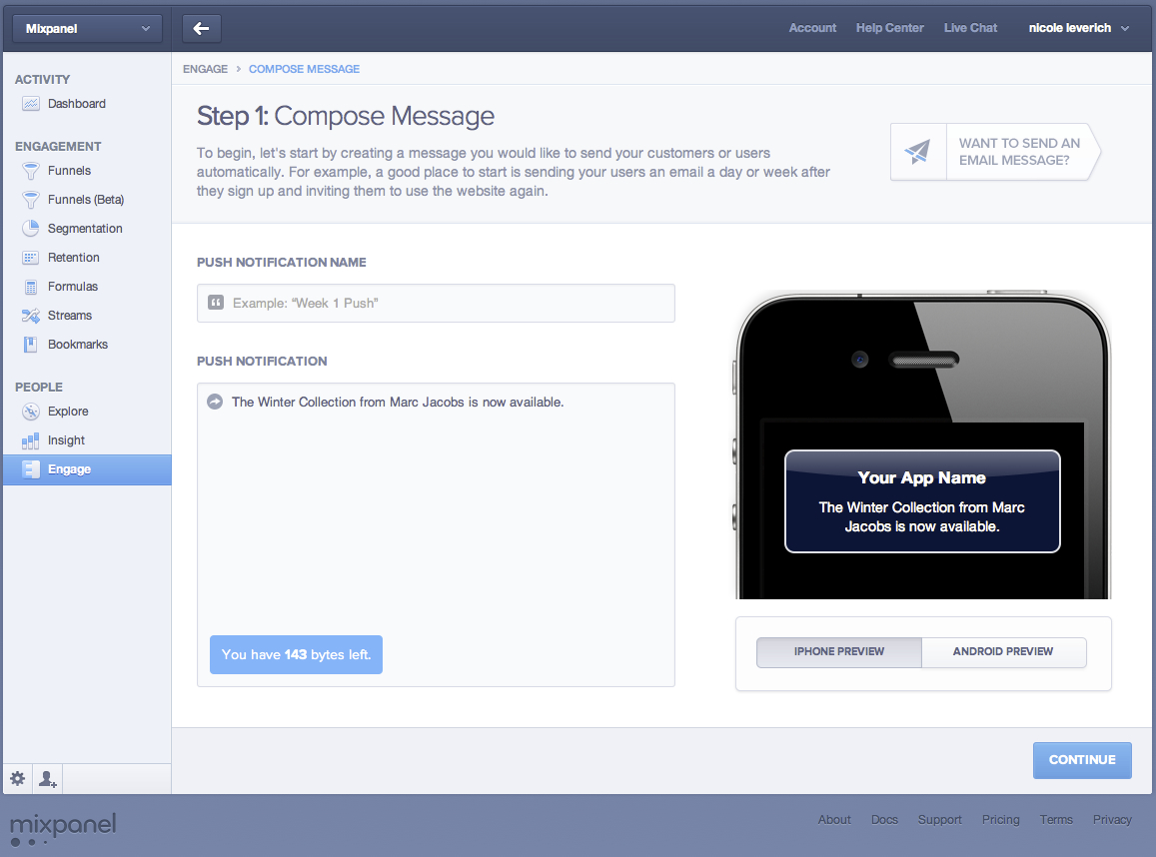Open the Help Center link
This screenshot has width=1156, height=857.
(x=889, y=28)
